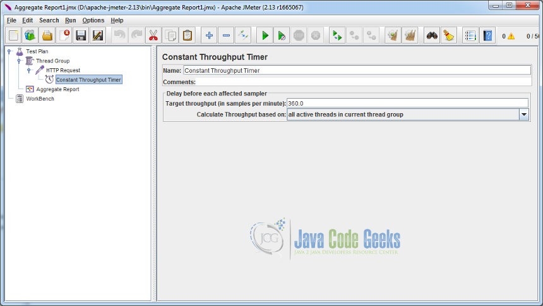Open the Function helper dialog icon

click(x=470, y=35)
